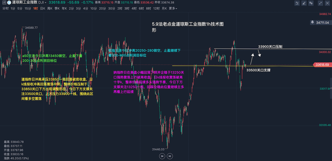Click the candlestick chart type icon
The image size is (332, 161).
coord(311,3)
